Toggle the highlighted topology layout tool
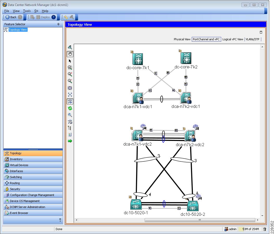The image size is (274, 234). click(x=70, y=101)
